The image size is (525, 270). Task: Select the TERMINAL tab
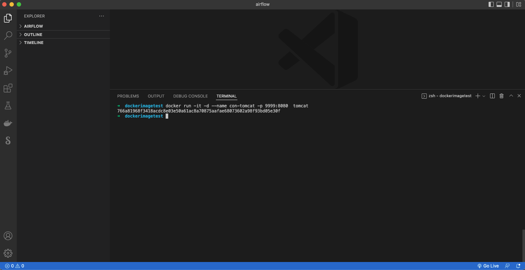(x=226, y=96)
